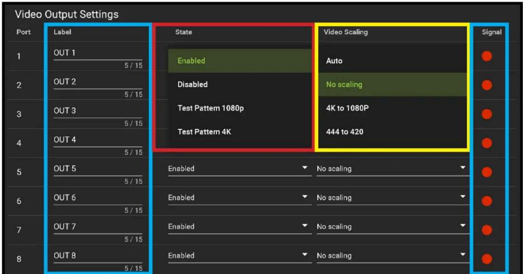
Task: Edit the OUT 8 label field
Action: 98,256
